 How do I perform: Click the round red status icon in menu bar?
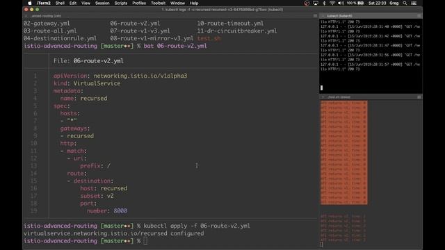(x=307, y=3)
